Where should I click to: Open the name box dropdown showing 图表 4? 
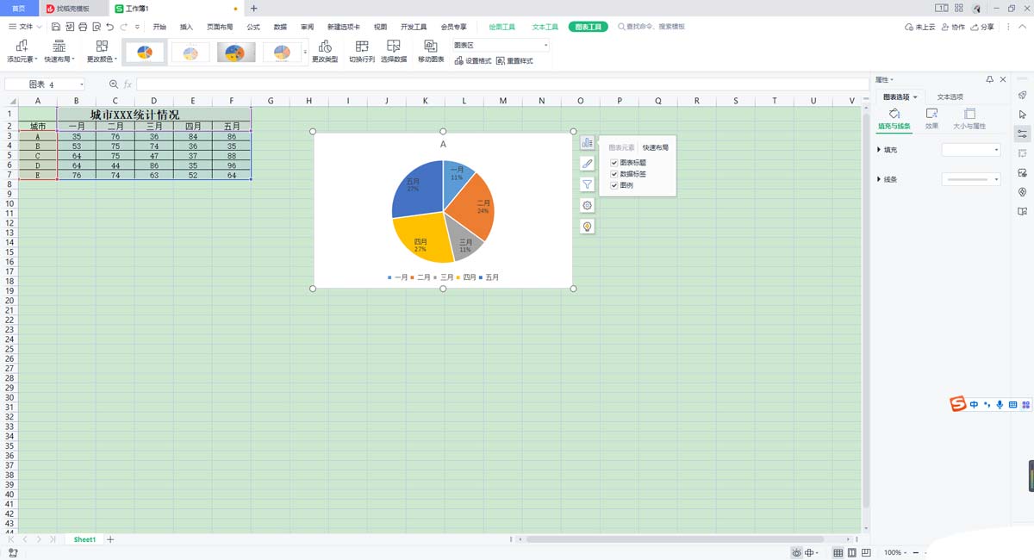point(81,84)
